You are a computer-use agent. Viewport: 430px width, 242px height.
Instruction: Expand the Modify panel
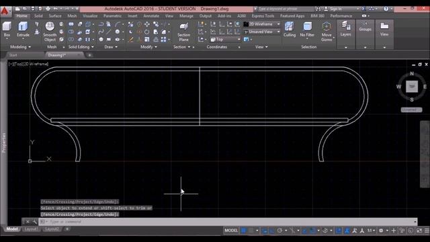click(x=148, y=47)
